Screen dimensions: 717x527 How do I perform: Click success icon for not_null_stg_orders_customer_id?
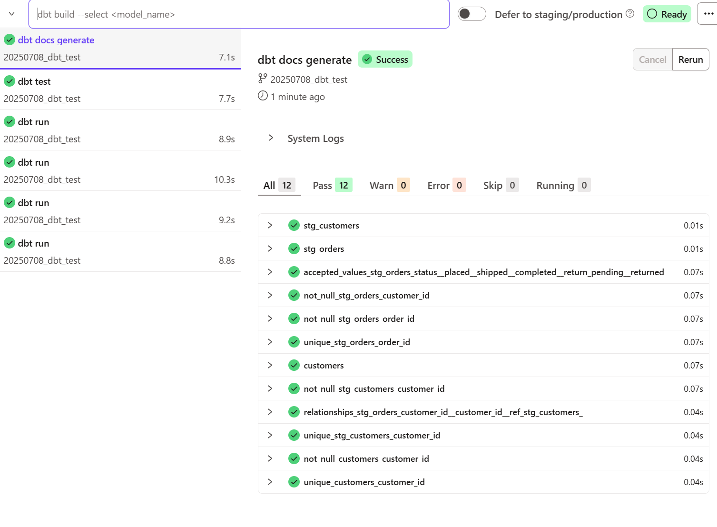294,295
